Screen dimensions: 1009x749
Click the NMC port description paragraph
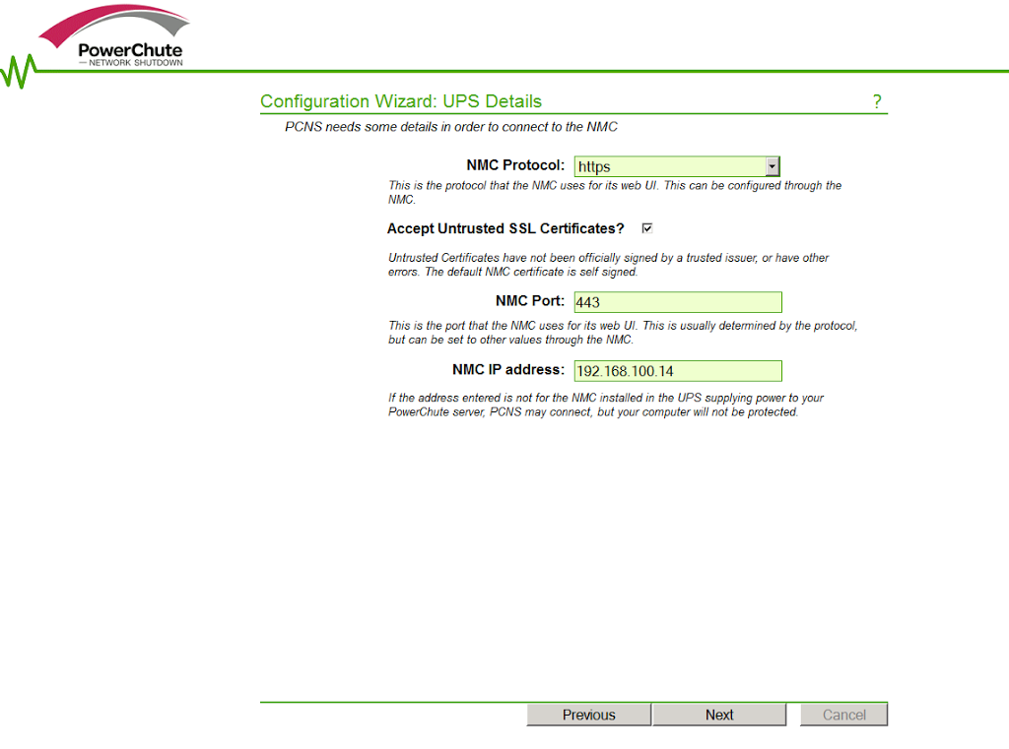[x=622, y=333]
